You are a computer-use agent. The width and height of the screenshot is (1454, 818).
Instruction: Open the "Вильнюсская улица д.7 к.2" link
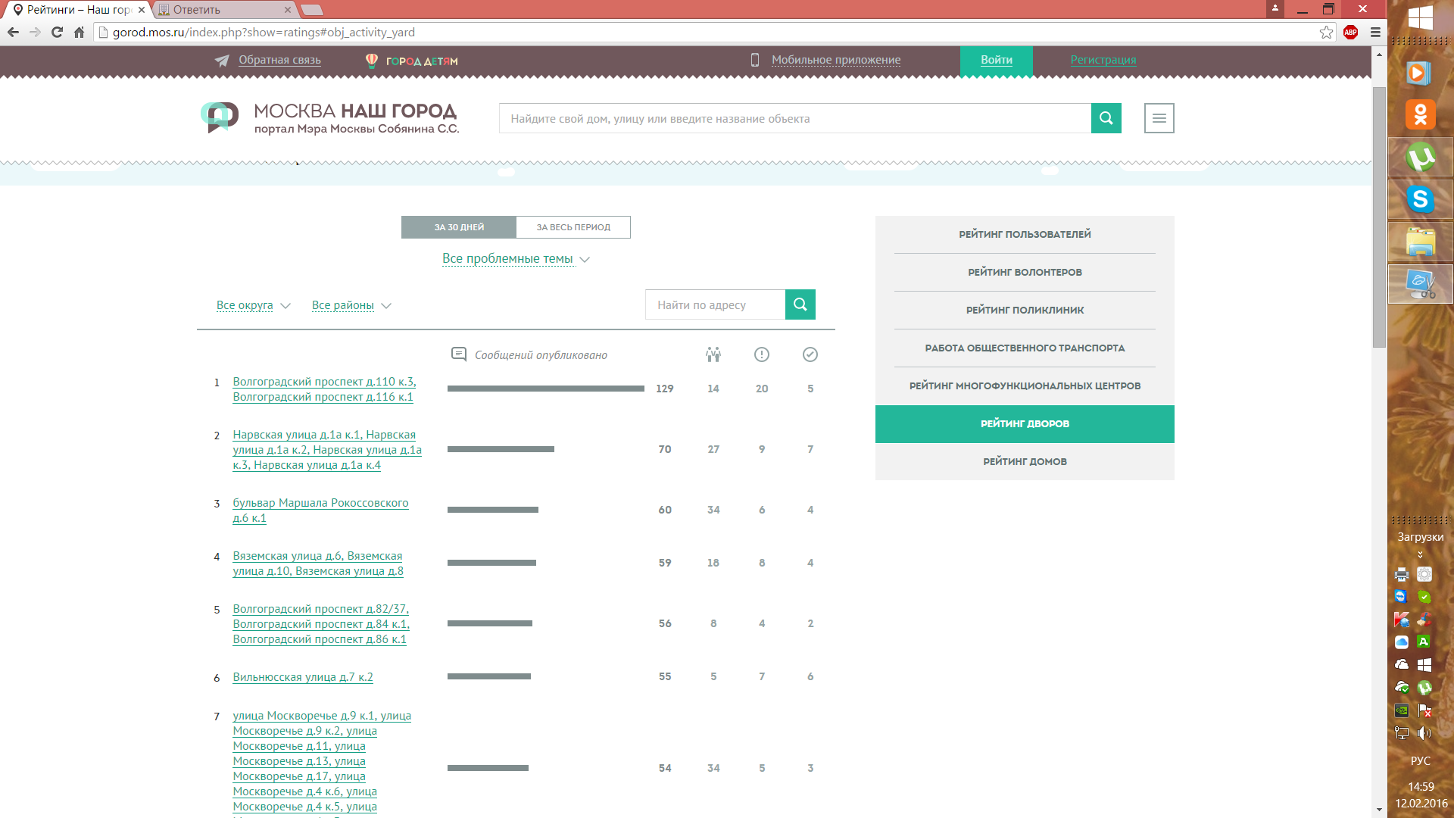click(302, 677)
